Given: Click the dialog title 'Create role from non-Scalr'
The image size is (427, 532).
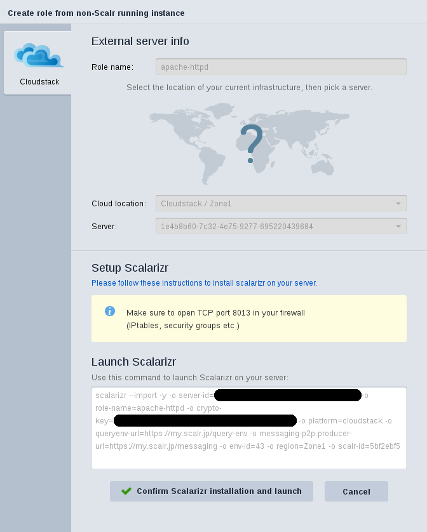Looking at the screenshot, I should [96, 13].
